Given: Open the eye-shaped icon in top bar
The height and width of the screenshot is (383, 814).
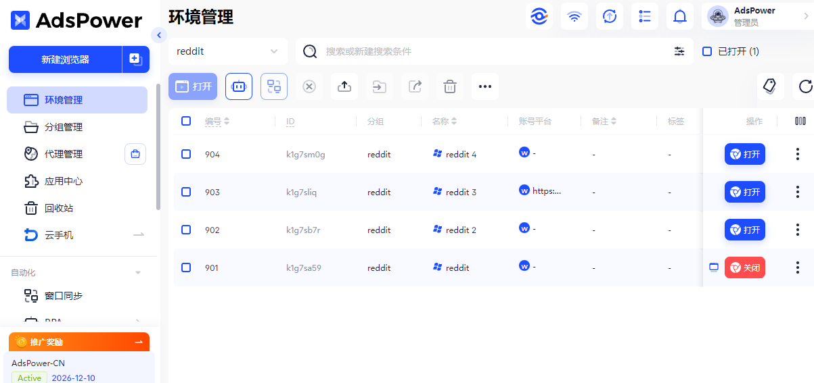Looking at the screenshot, I should coord(539,16).
